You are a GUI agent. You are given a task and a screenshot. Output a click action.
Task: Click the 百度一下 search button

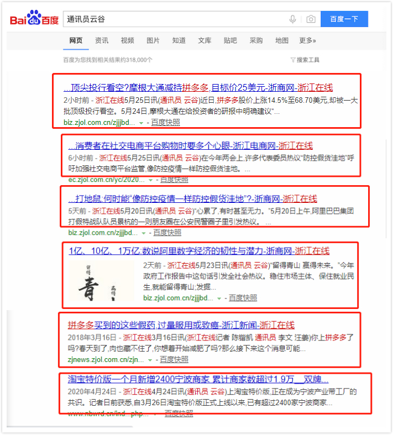pyautogui.click(x=344, y=19)
